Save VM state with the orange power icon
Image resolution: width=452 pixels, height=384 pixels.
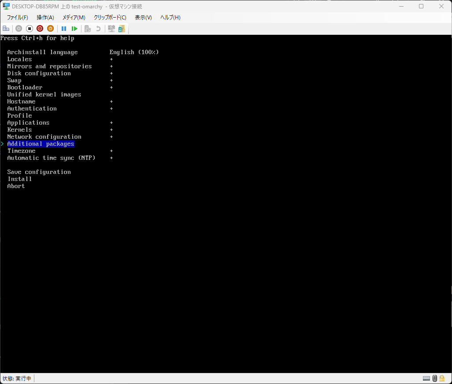coord(51,29)
